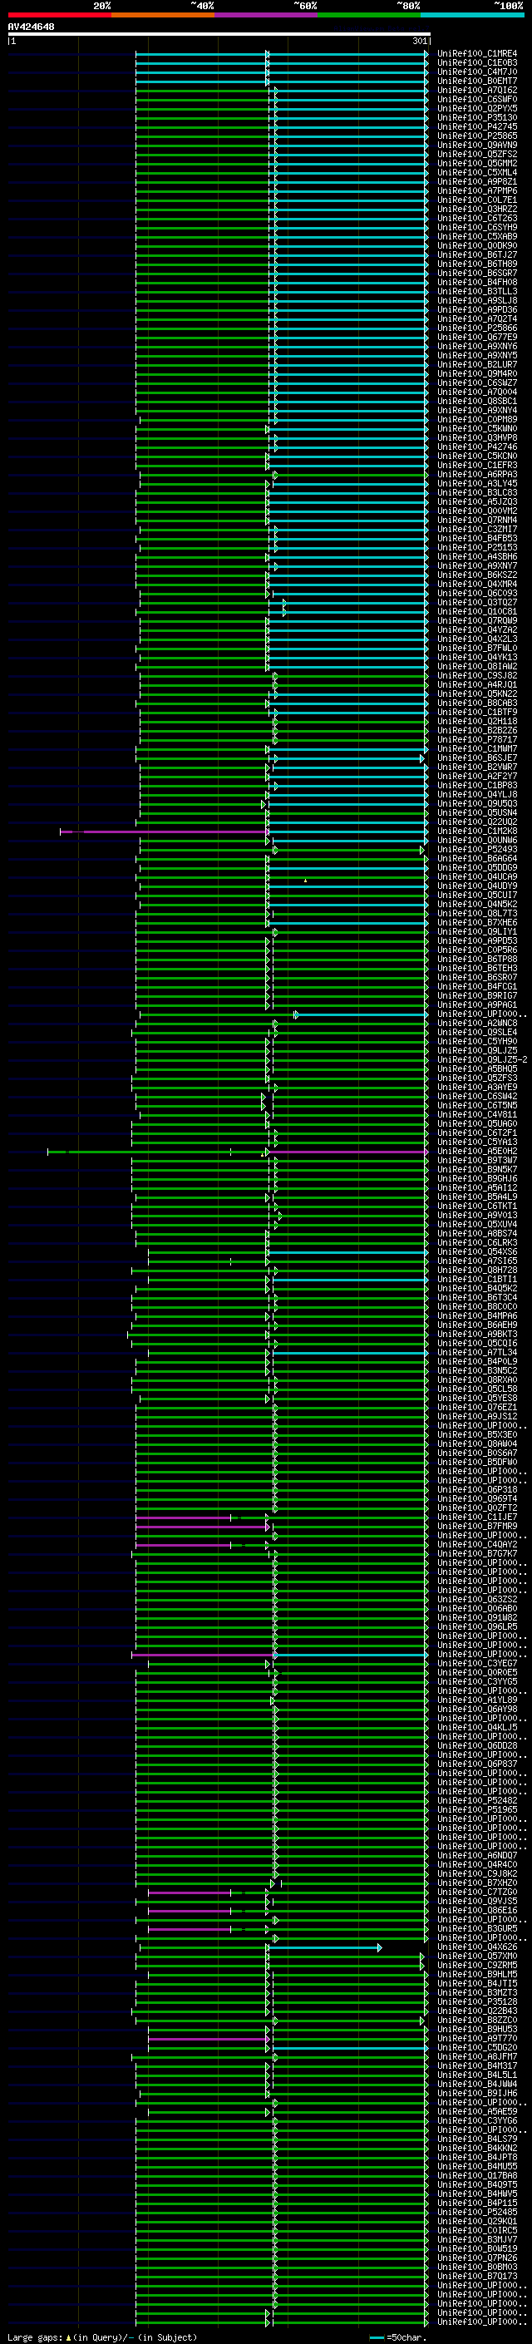Image resolution: width=532 pixels, height=2344 pixels.
Task: Click hit UniRef100_P52482
Action: (x=477, y=1800)
